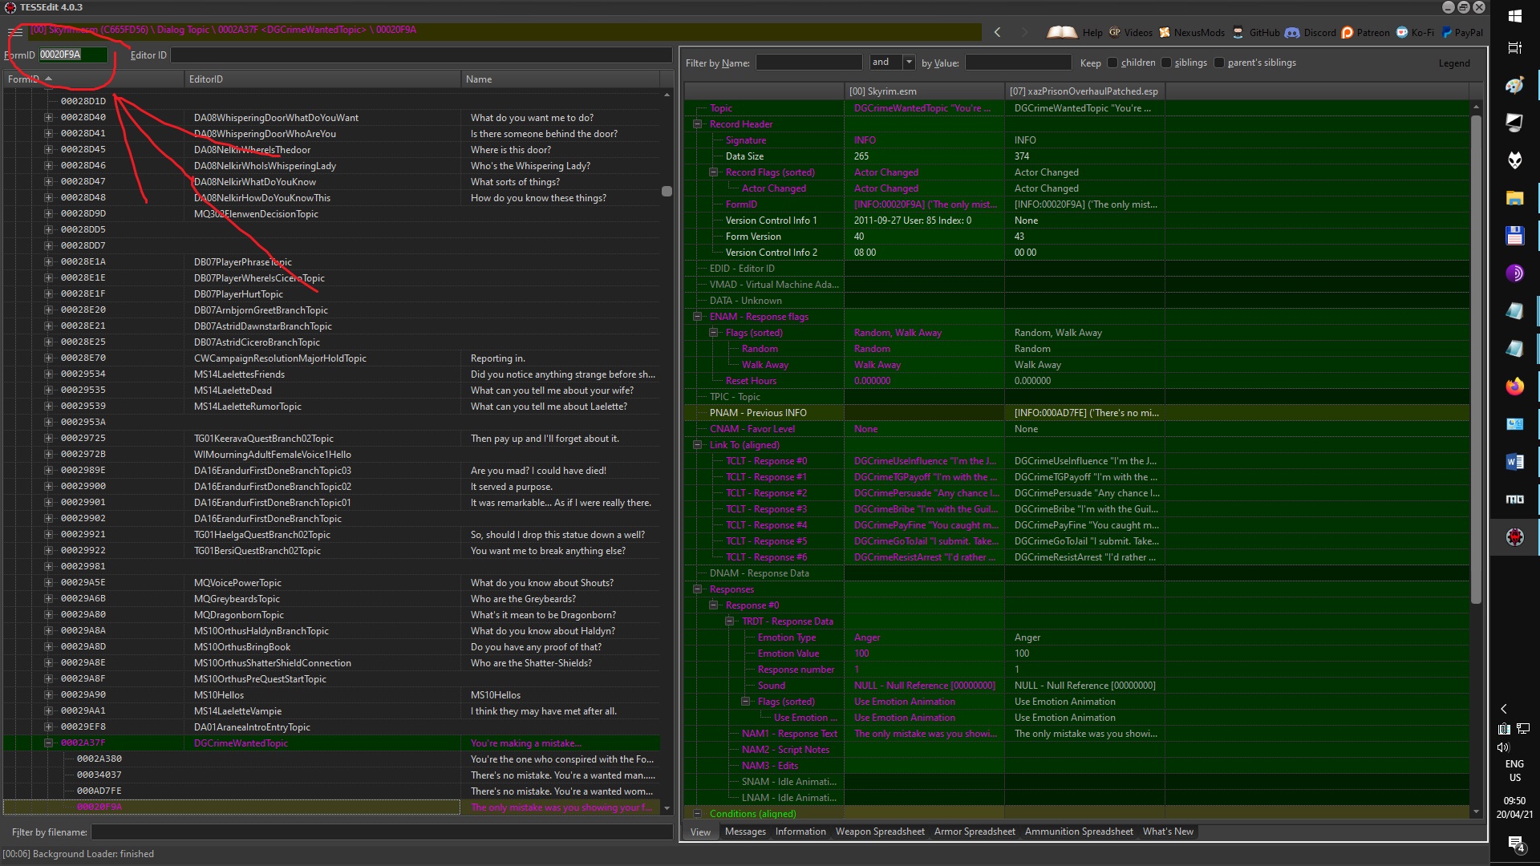This screenshot has height=866, width=1540.
Task: Open notification center icon
Action: [1515, 844]
